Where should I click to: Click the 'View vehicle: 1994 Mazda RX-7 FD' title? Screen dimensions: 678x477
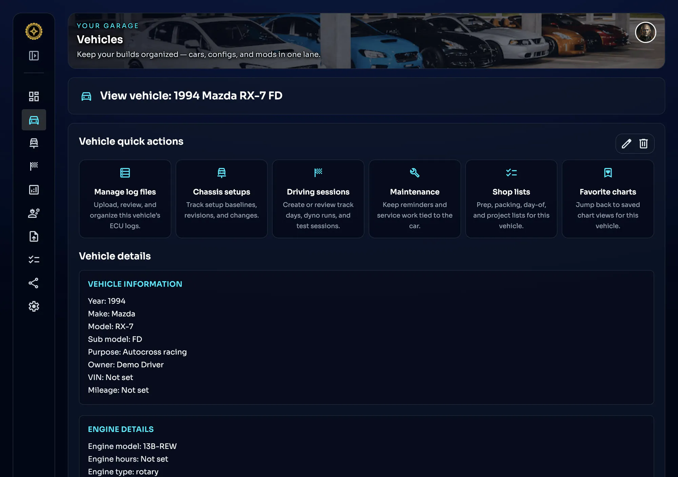(191, 96)
